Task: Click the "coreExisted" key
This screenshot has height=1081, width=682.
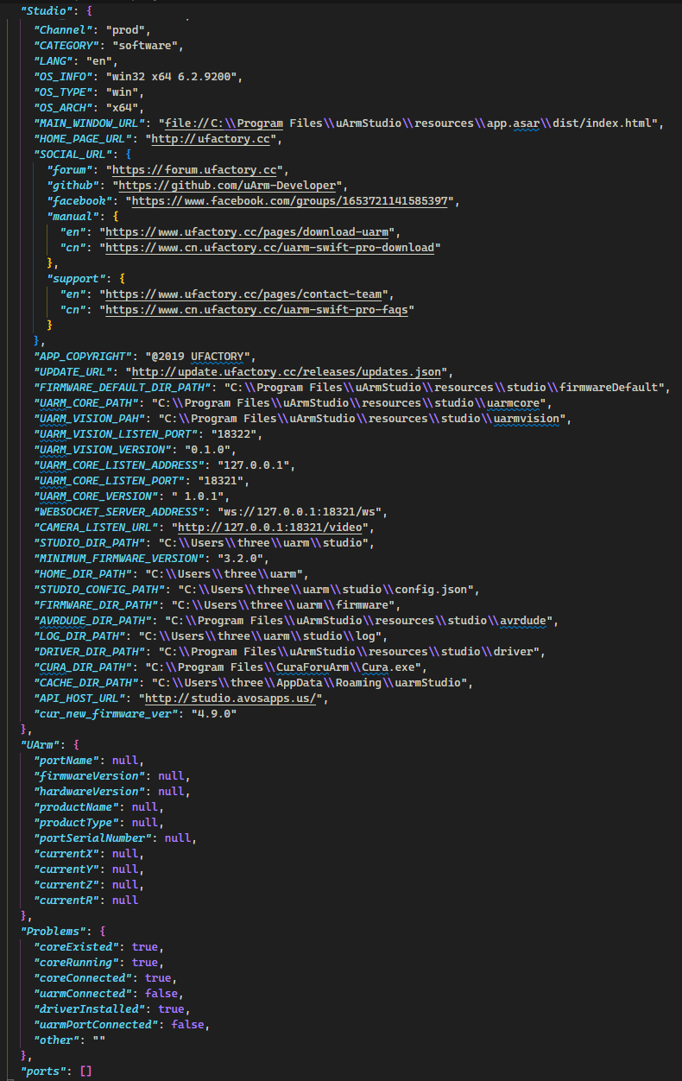Action: click(75, 946)
